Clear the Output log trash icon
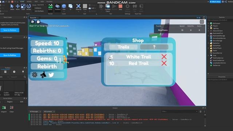Viewport: 233px width, 131px height. (x=201, y=112)
